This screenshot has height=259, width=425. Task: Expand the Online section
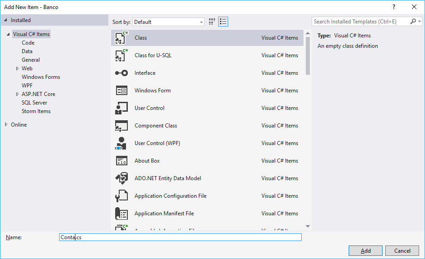coord(6,124)
